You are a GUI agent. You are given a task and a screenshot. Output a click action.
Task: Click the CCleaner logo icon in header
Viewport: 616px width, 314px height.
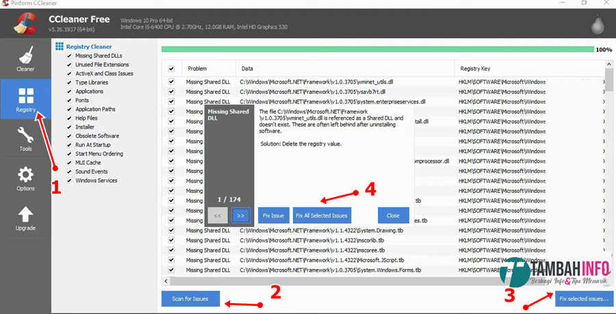click(x=25, y=24)
